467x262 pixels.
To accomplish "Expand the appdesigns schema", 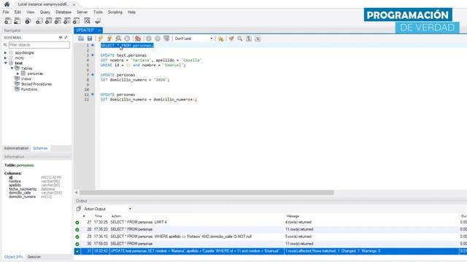I will [x=5, y=52].
